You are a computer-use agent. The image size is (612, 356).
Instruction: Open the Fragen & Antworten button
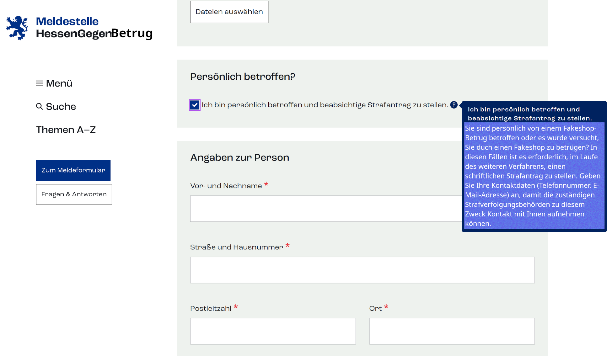tap(74, 194)
